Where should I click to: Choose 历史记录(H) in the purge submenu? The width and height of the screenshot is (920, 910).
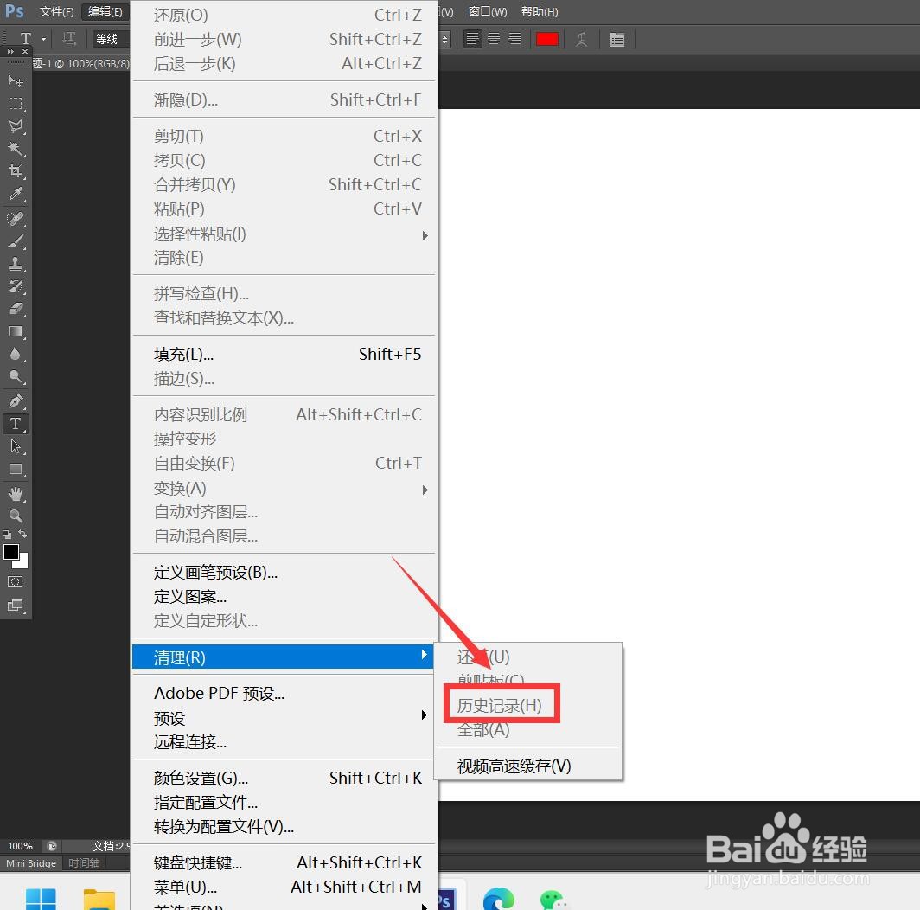[x=499, y=705]
